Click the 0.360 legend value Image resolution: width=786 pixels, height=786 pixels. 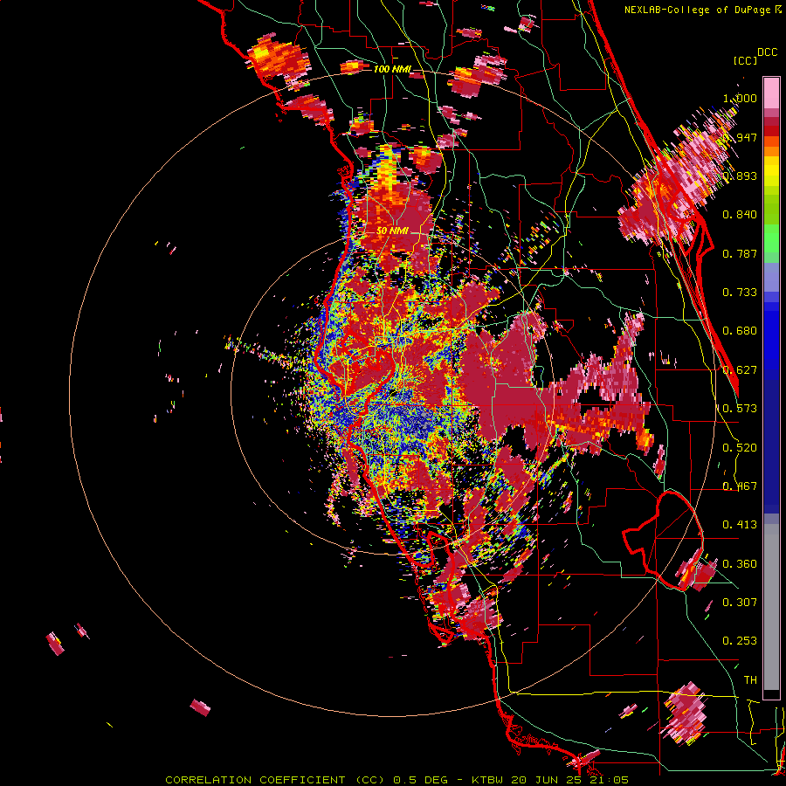tap(740, 564)
